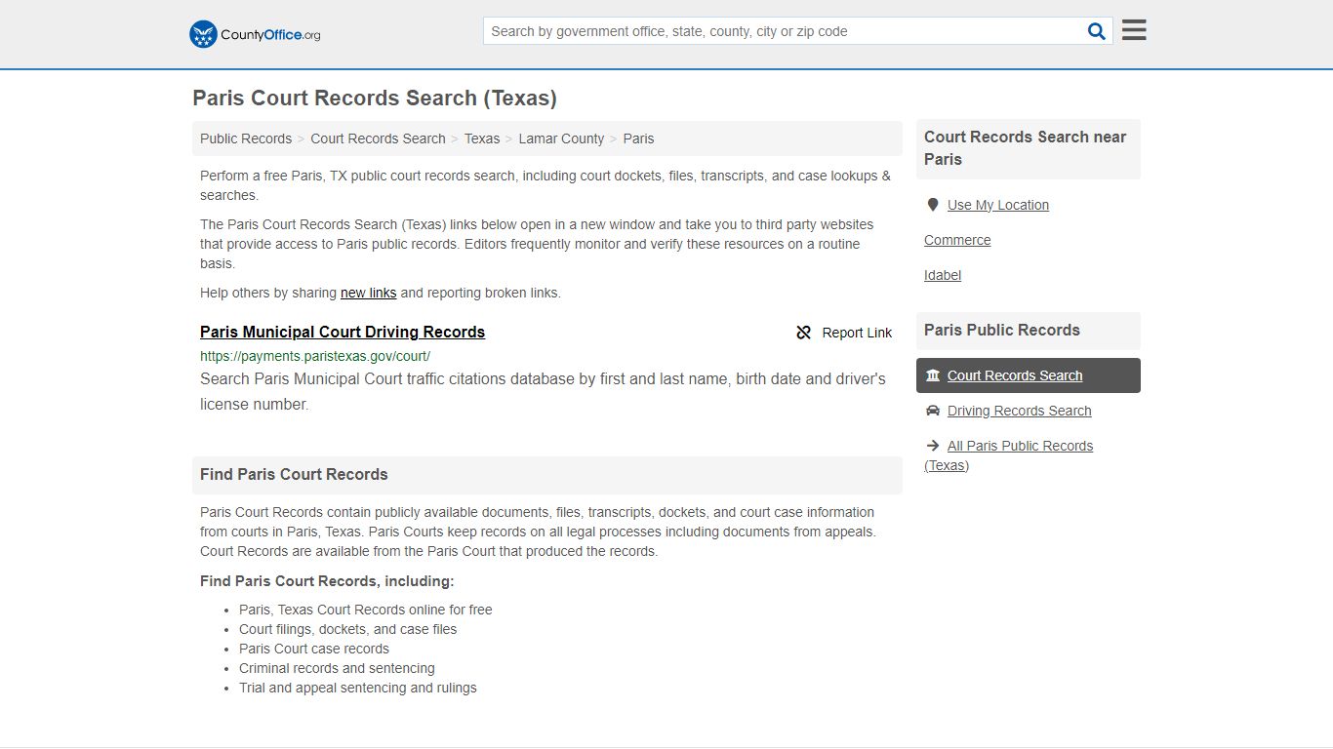Open the Idabel nearby city link
This screenshot has width=1333, height=749.
coord(943,275)
